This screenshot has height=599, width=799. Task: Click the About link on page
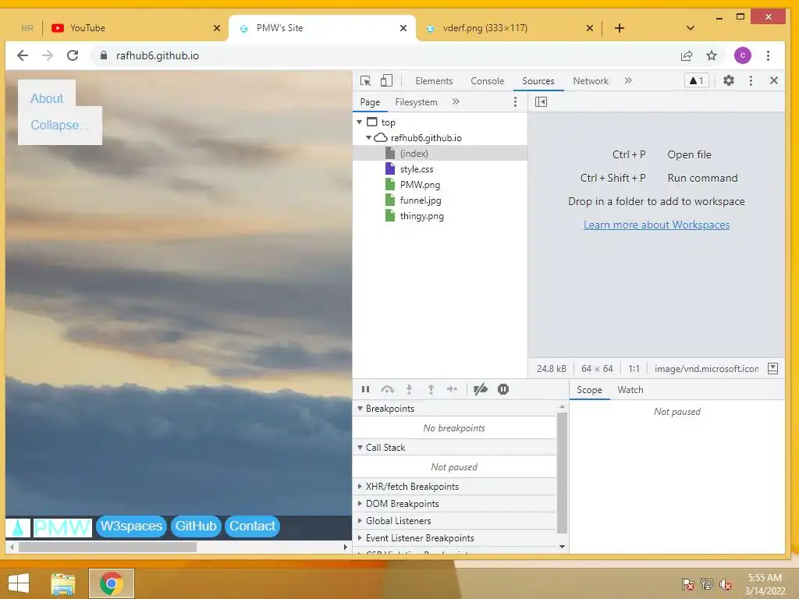[47, 98]
